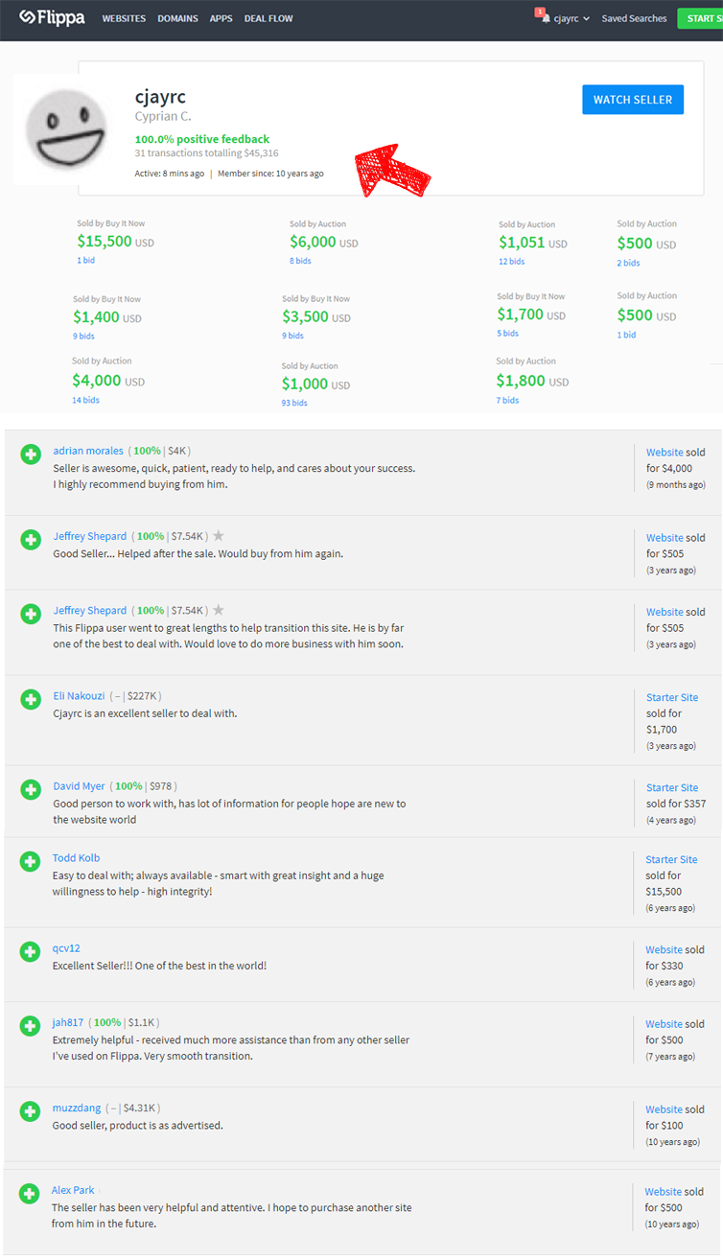Click 'Member since: 10 years ago' text
The width and height of the screenshot is (723, 1260).
point(270,175)
